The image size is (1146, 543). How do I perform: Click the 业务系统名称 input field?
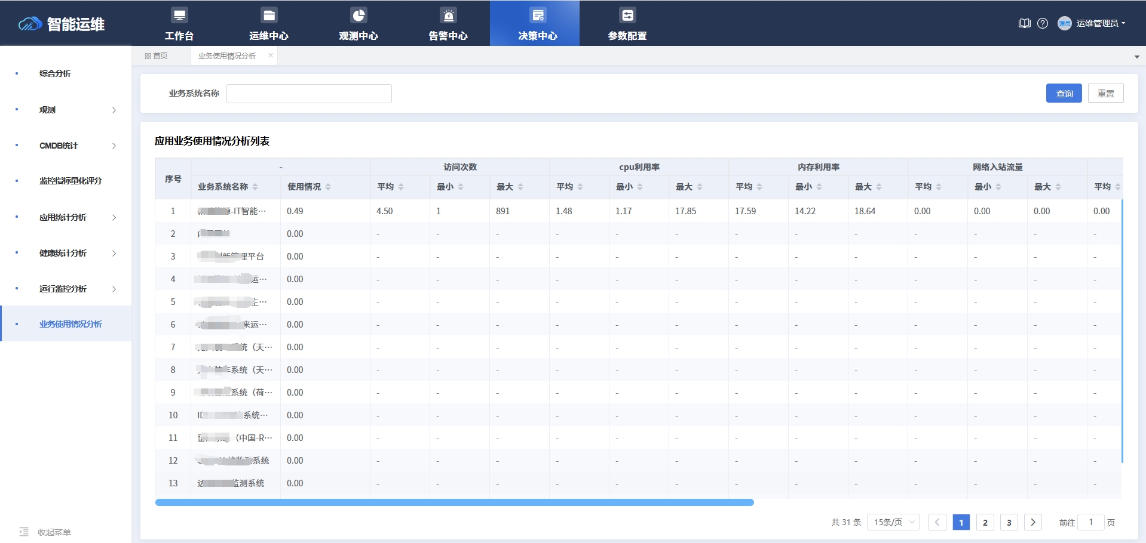pos(309,93)
